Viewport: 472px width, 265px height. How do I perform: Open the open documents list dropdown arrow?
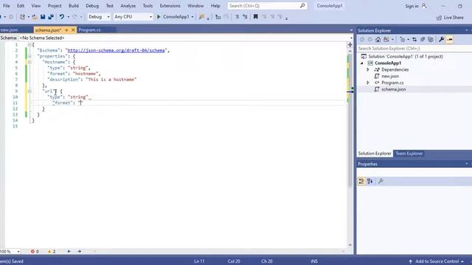click(351, 30)
